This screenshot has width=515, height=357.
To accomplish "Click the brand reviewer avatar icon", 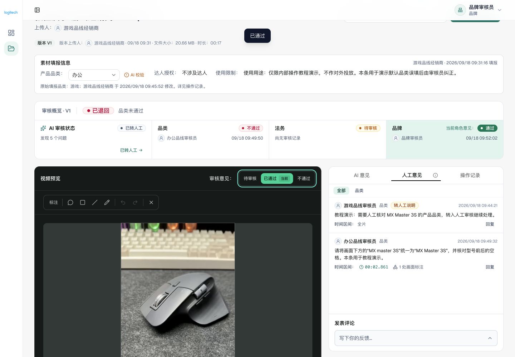I will click(x=460, y=10).
